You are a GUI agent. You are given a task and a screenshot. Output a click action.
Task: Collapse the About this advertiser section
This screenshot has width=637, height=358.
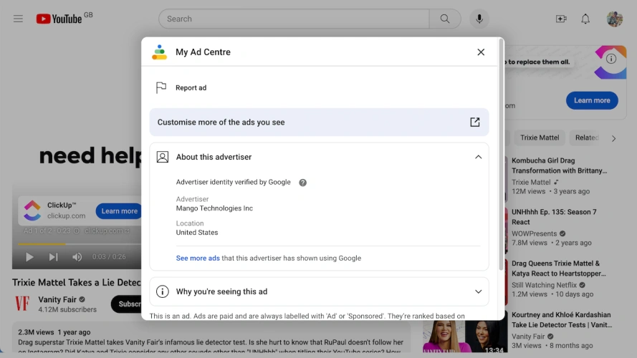coord(478,158)
